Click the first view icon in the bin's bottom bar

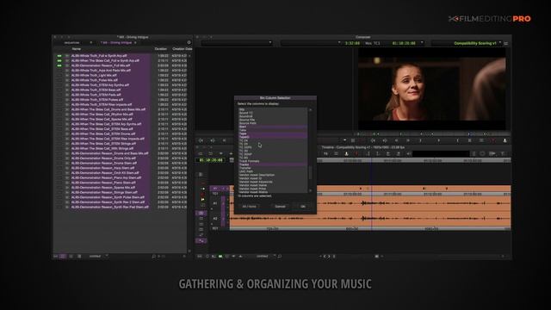[55, 257]
